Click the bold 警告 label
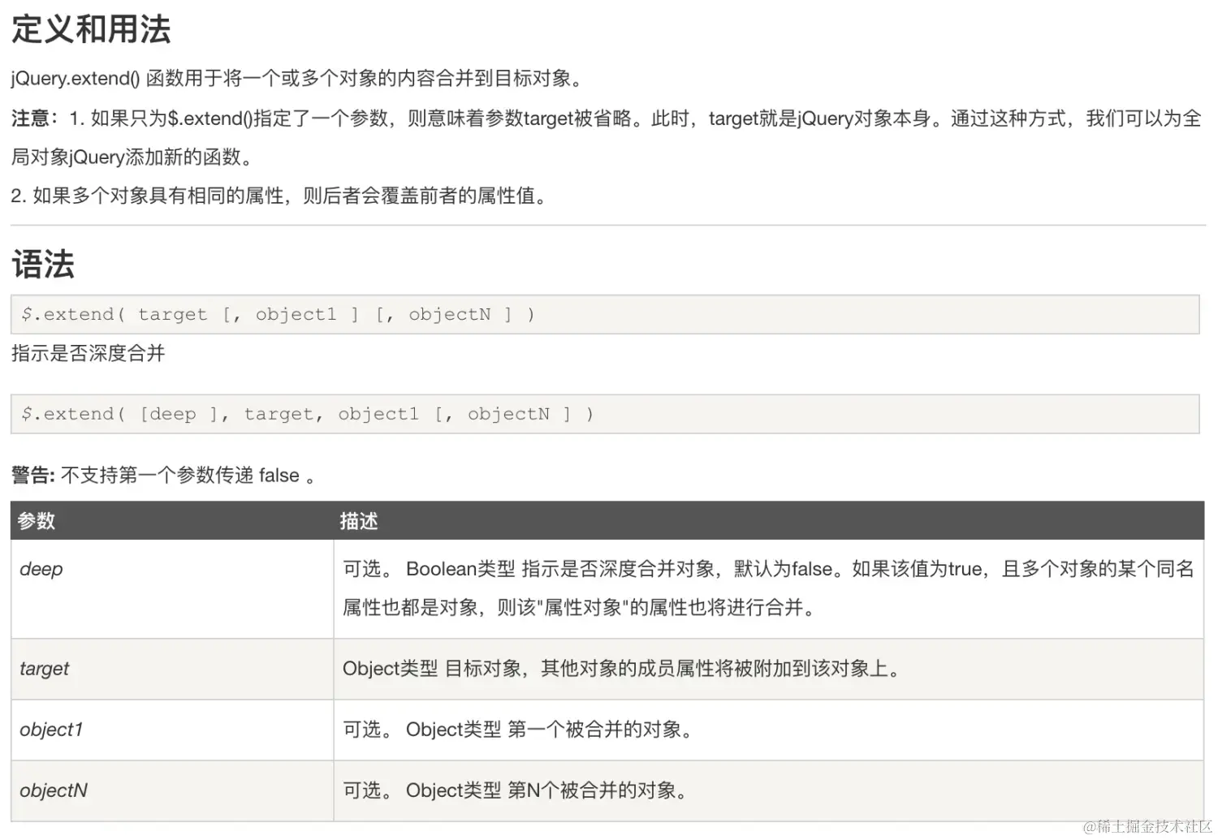The image size is (1218, 840). 32,476
